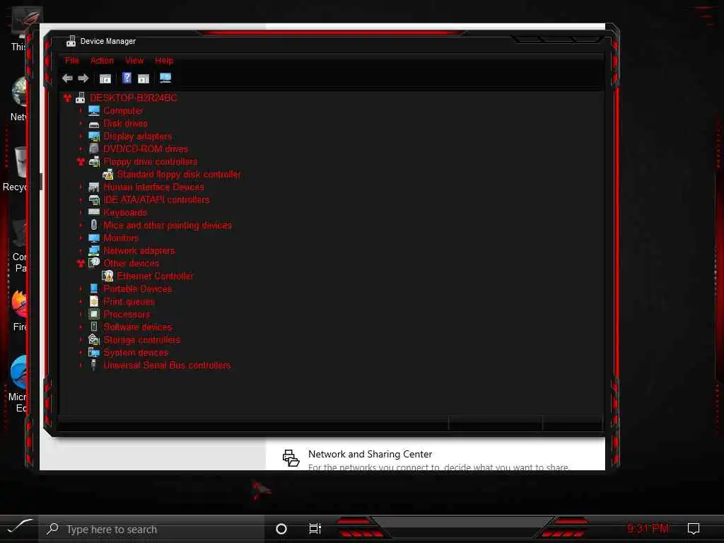Click the Keyboards category icon
The width and height of the screenshot is (724, 543).
point(94,212)
